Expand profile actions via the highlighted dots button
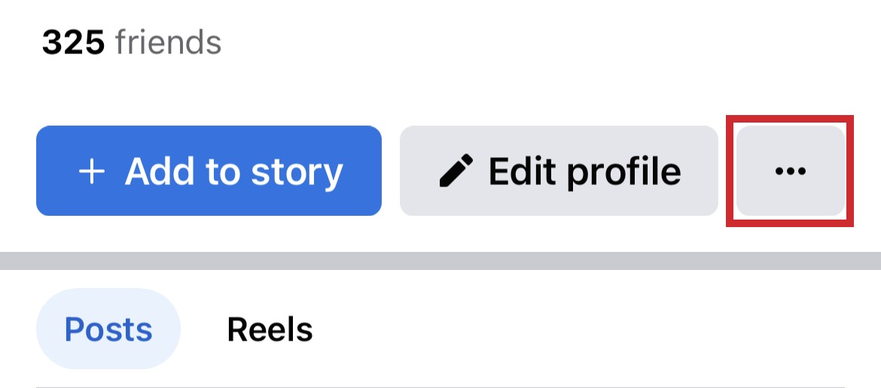Viewport: 881px width, 388px height. 790,171
